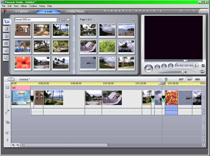Click the player timecode stepper arrows
Screen dimensions: 210x156
196,65
